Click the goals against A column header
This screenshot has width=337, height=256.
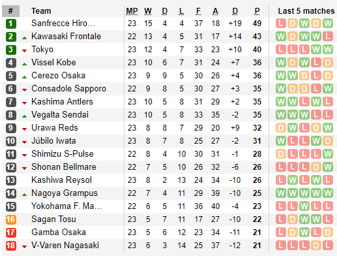215,11
